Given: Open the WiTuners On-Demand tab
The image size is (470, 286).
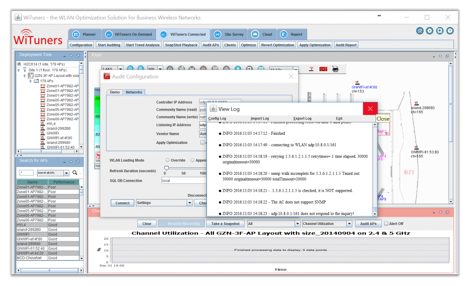Looking at the screenshot, I should 129,35.
